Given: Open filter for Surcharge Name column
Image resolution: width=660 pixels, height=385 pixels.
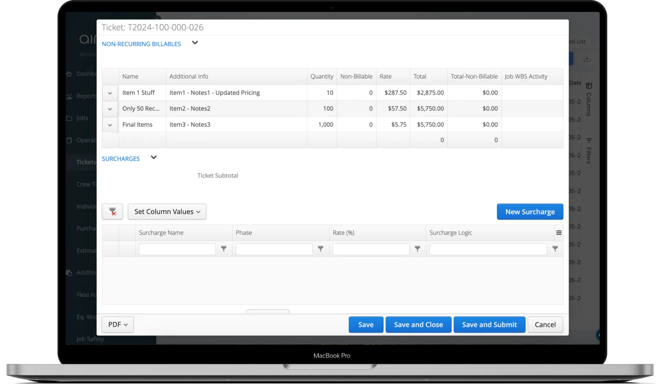Looking at the screenshot, I should (x=224, y=249).
